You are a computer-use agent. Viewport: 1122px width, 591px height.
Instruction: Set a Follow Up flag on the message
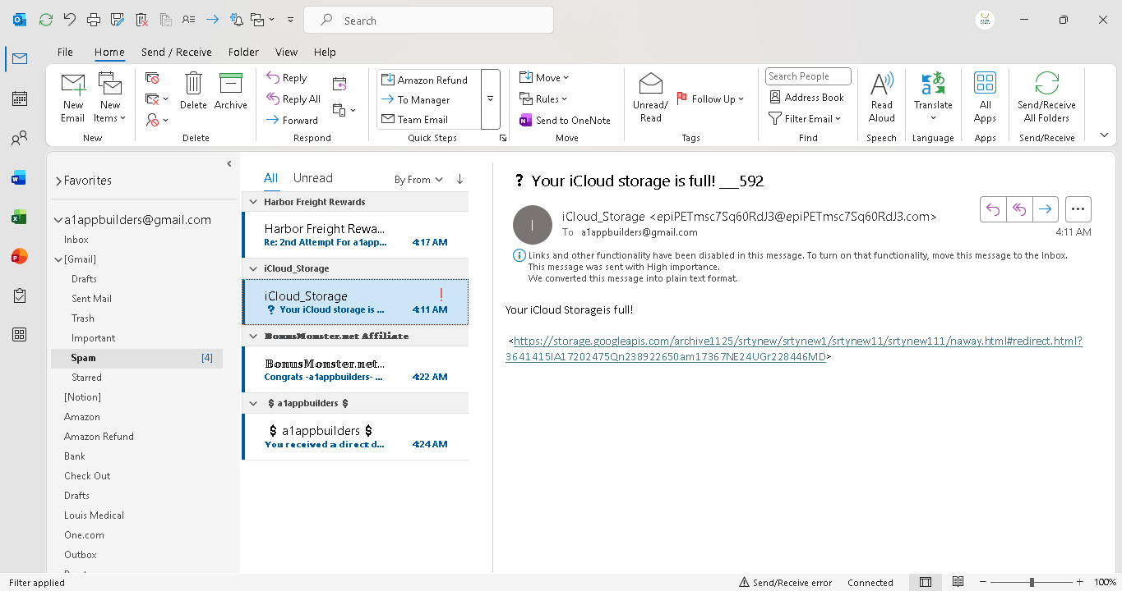pos(709,98)
